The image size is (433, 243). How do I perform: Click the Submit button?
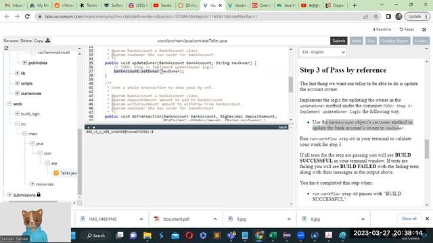coord(338,40)
